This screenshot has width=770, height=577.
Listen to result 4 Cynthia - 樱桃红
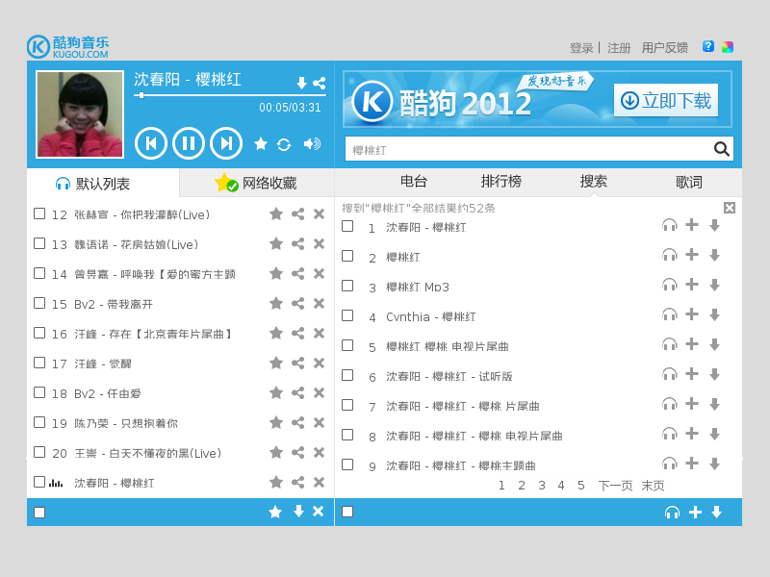(x=670, y=314)
